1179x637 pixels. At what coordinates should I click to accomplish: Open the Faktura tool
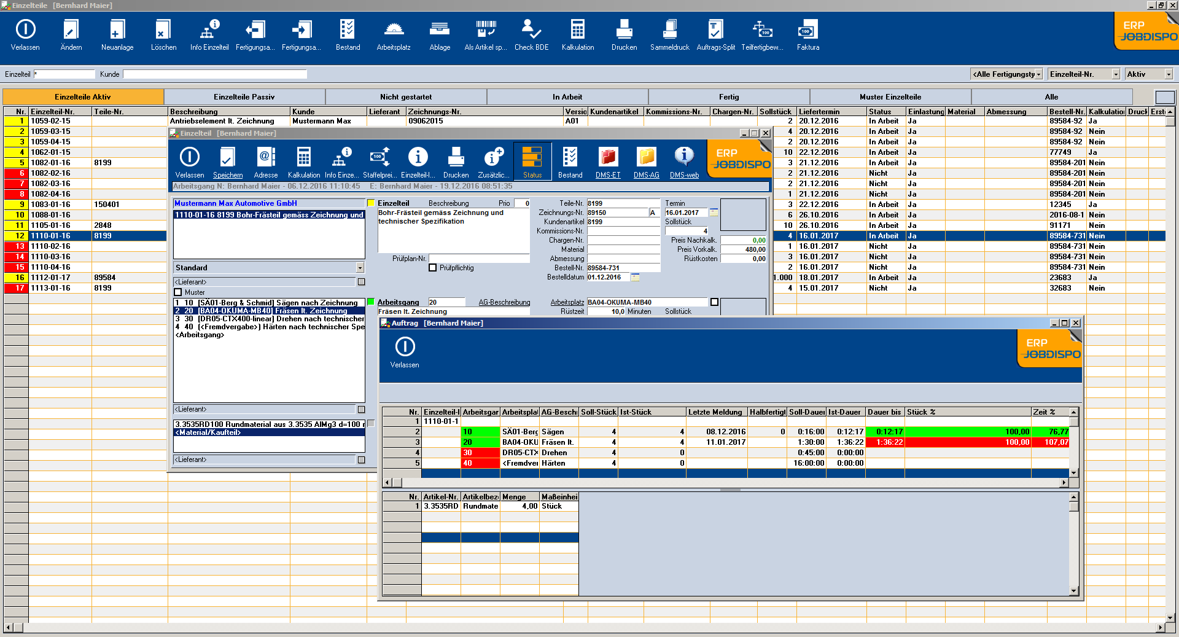pyautogui.click(x=807, y=34)
